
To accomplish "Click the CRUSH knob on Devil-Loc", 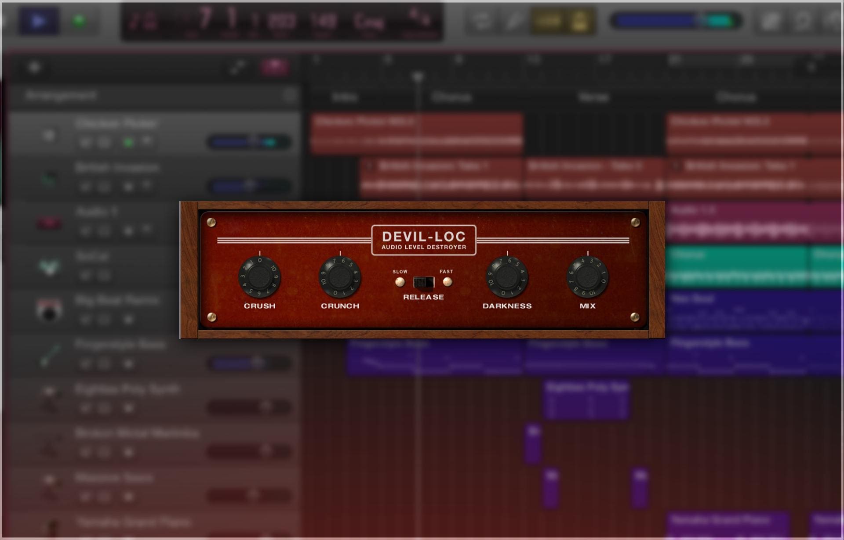I will point(259,277).
